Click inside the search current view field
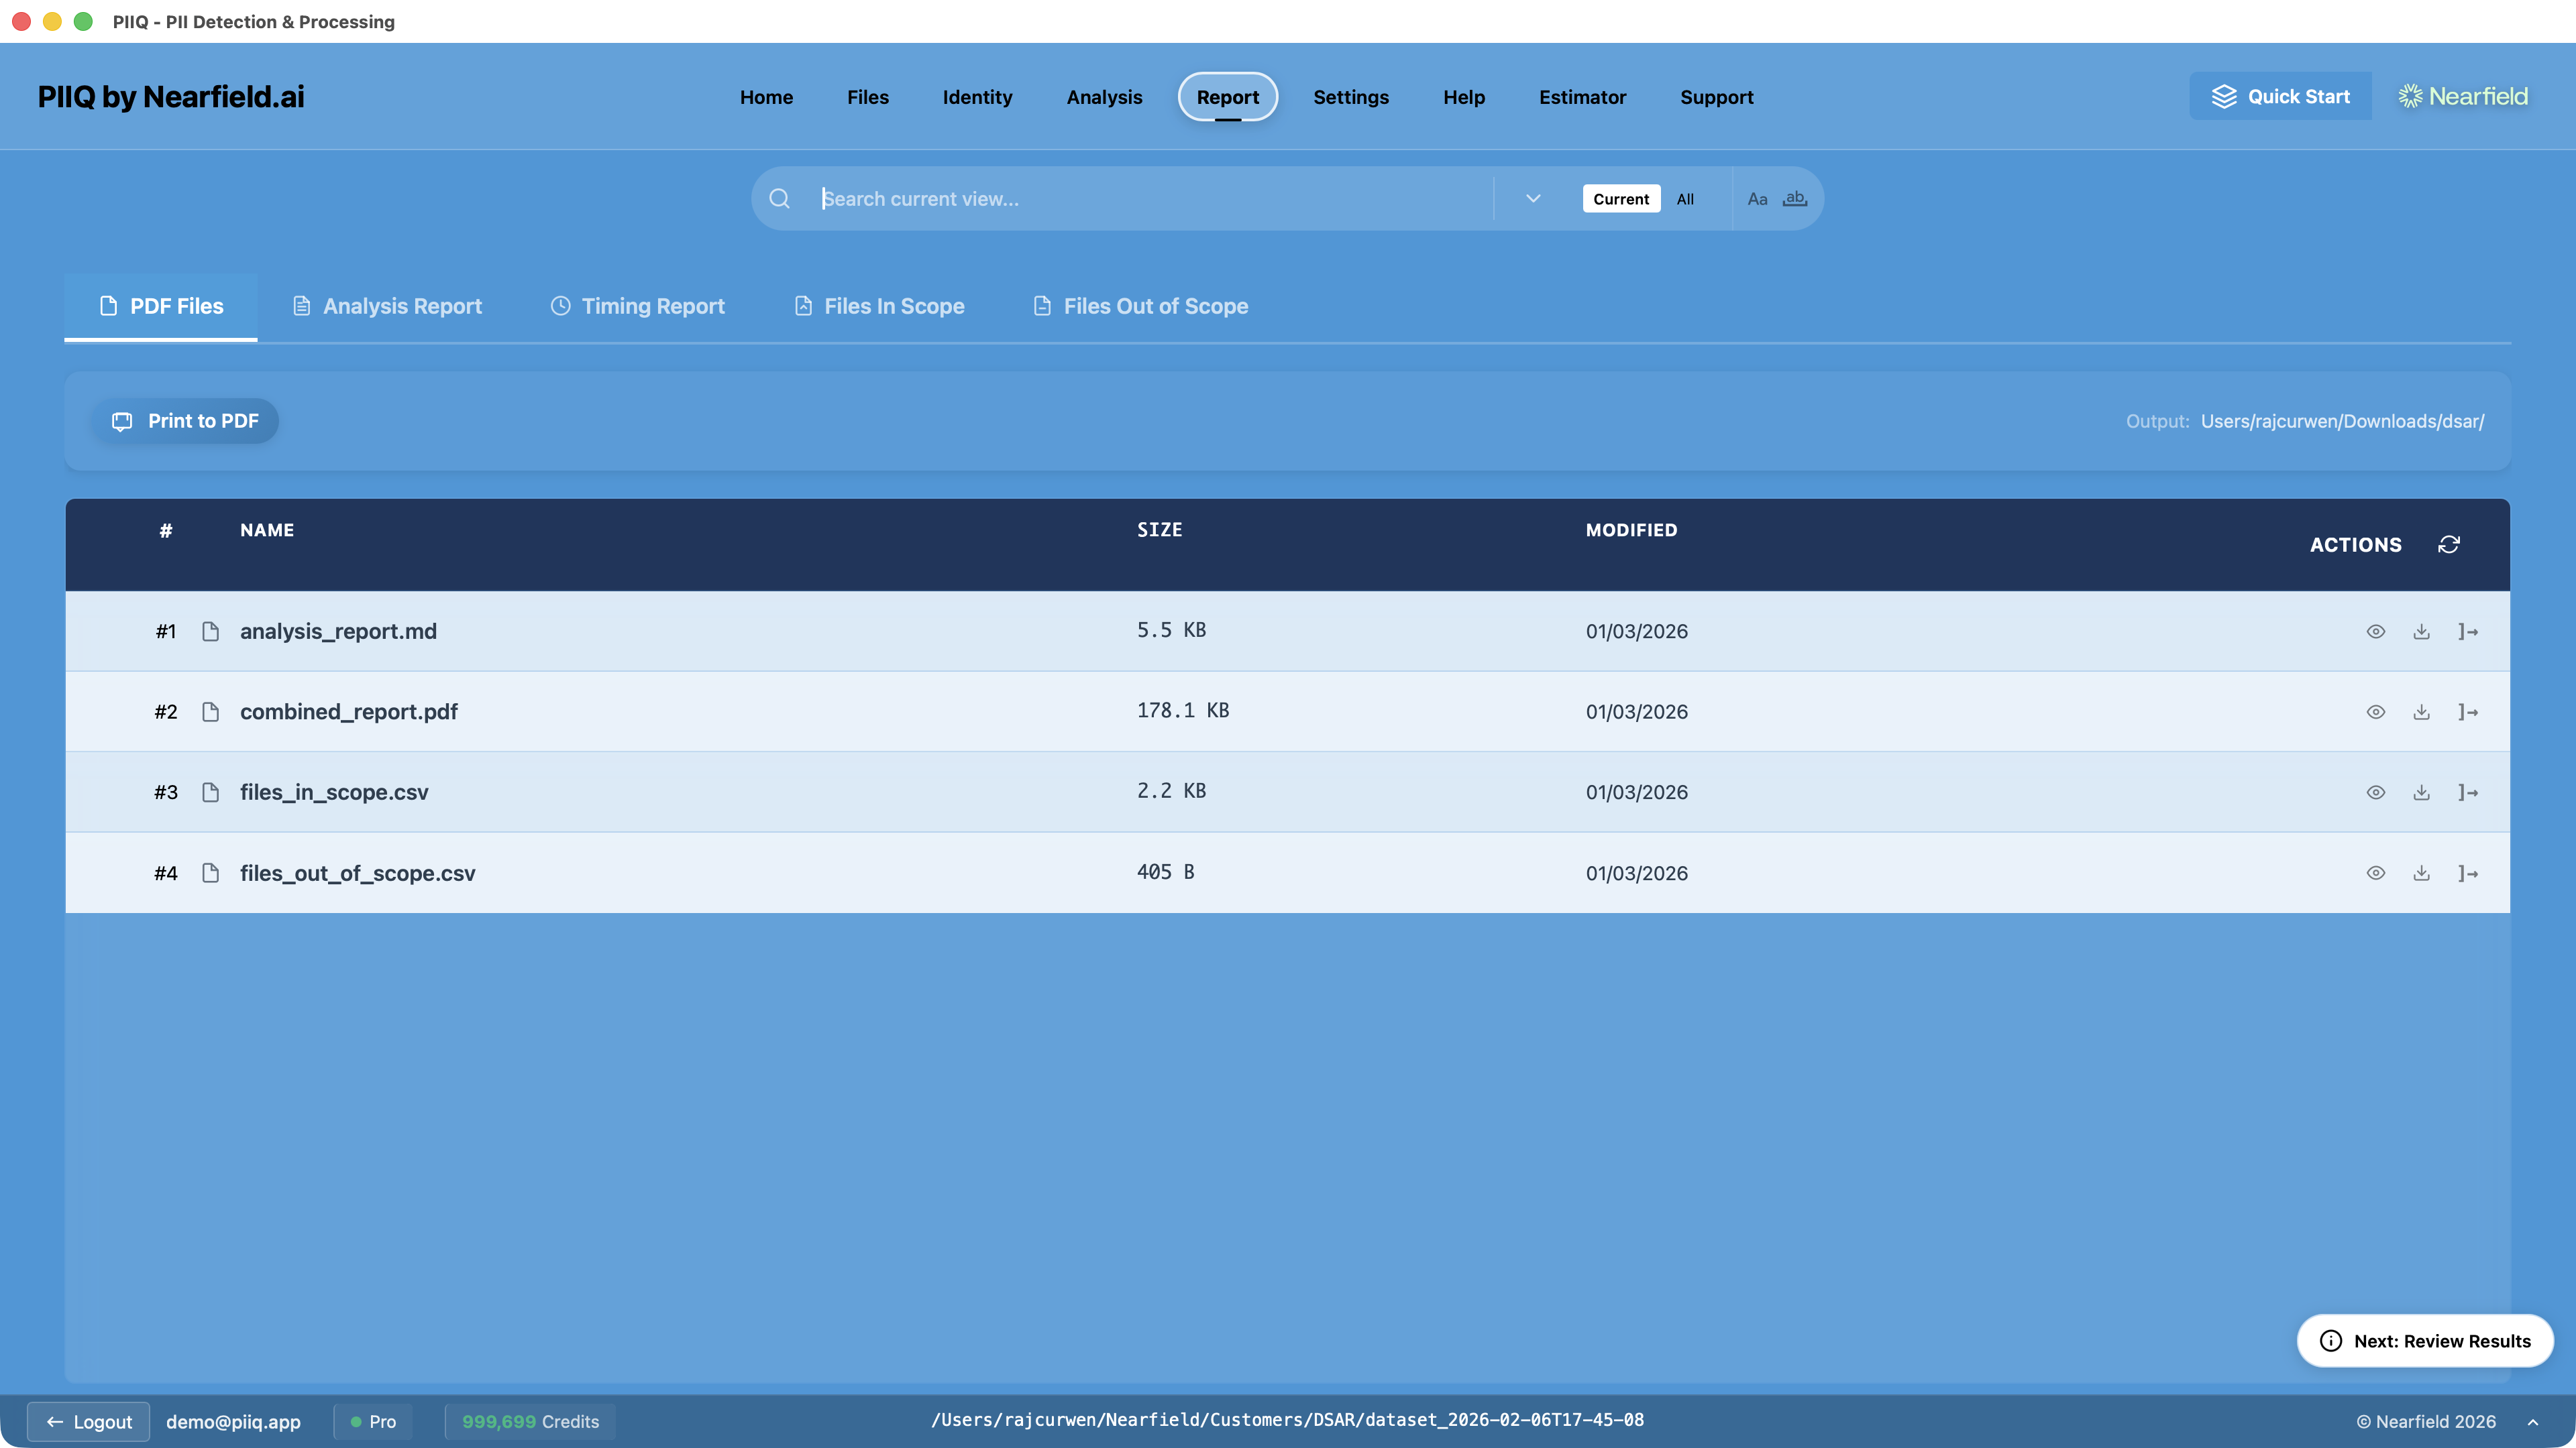2576x1448 pixels. (x=1100, y=198)
